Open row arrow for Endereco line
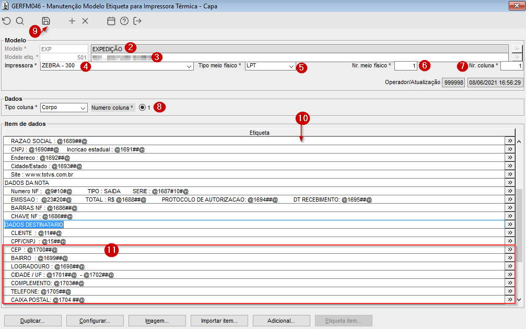Image resolution: width=526 pixels, height=329 pixels. (x=510, y=158)
